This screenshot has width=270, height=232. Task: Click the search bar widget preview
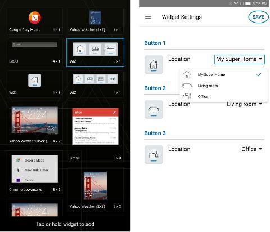[34, 44]
